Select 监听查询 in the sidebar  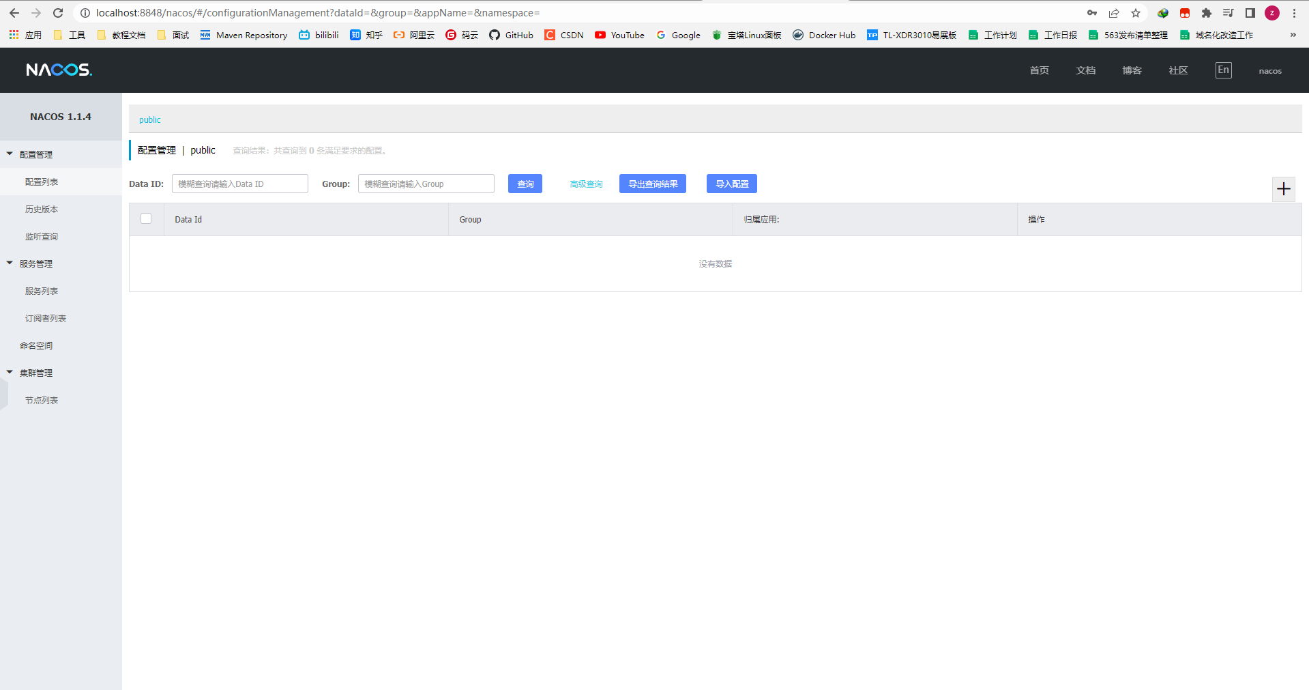[42, 236]
